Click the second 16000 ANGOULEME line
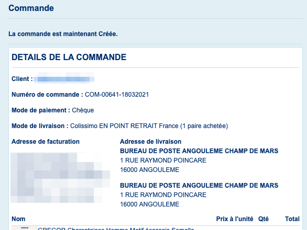The image size is (307, 230). (x=150, y=204)
